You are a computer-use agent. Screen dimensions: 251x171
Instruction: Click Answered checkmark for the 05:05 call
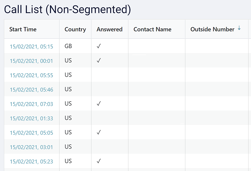tap(99, 133)
